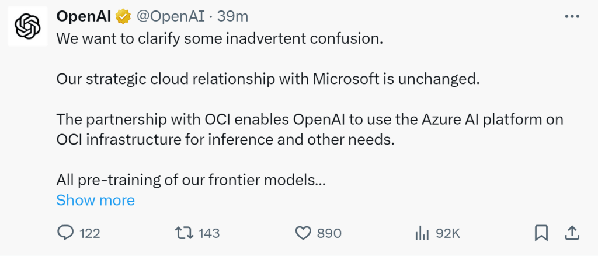Viewport: 598px width, 260px height.
Task: Click the truncated "All pre-training" line
Action: pos(190,180)
